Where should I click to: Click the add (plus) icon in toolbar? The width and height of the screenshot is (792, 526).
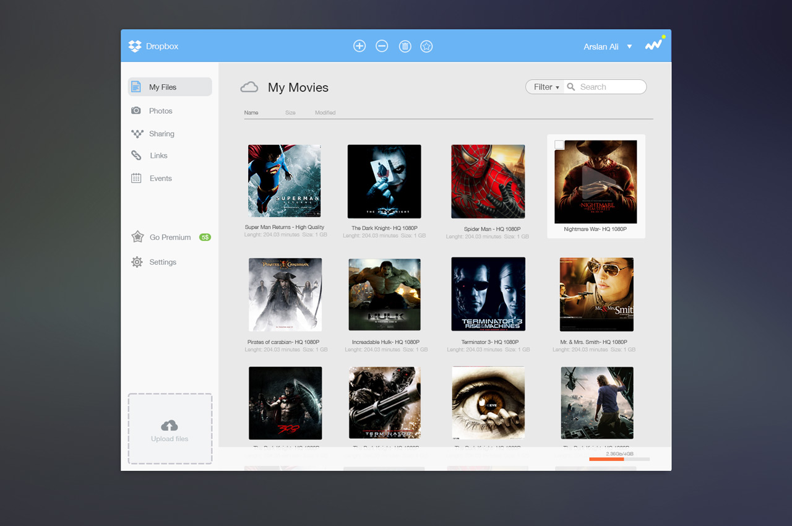(359, 46)
